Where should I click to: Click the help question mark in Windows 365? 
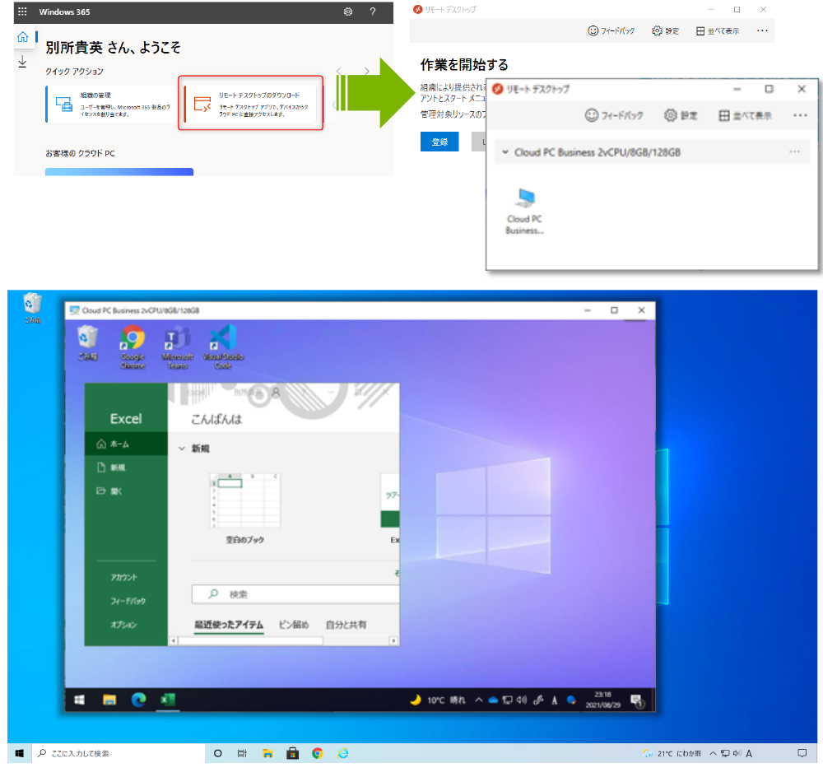point(373,12)
